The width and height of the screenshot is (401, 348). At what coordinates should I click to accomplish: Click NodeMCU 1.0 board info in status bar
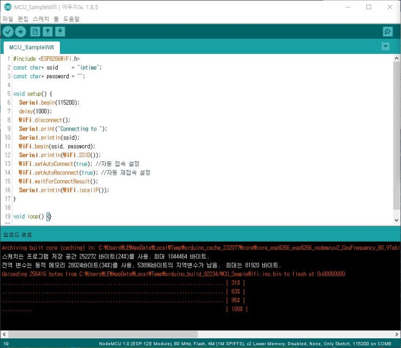point(245,344)
